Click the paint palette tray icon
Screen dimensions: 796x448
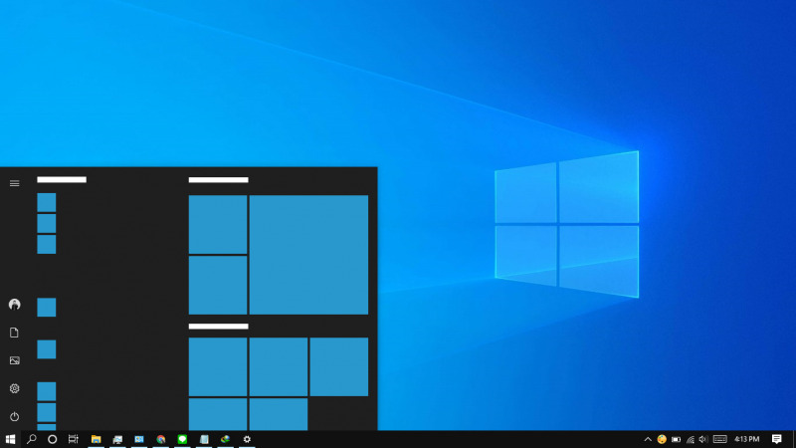662,439
